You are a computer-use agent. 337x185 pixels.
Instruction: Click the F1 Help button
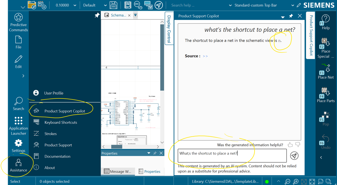326,22
